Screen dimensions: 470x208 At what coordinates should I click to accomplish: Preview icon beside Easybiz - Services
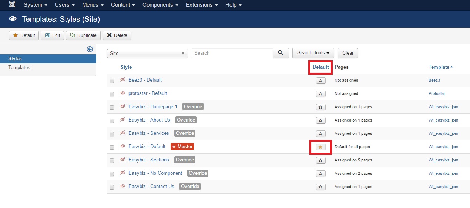pyautogui.click(x=123, y=133)
